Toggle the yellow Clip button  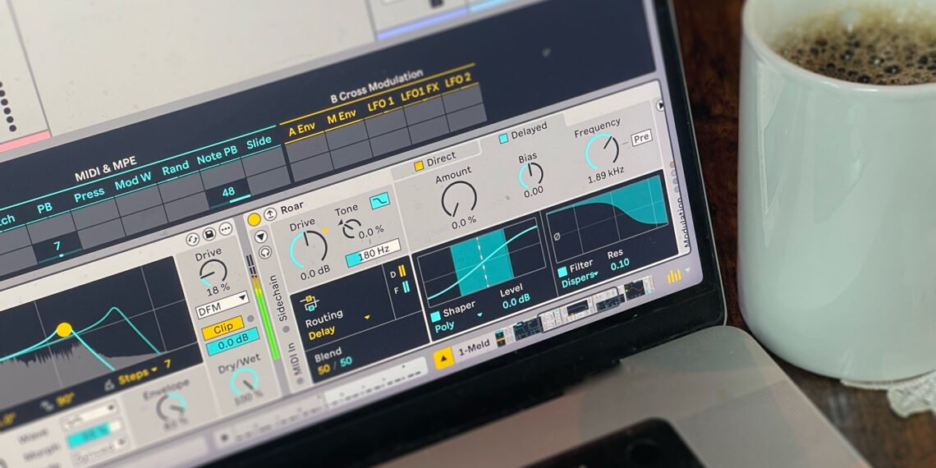pos(222,326)
